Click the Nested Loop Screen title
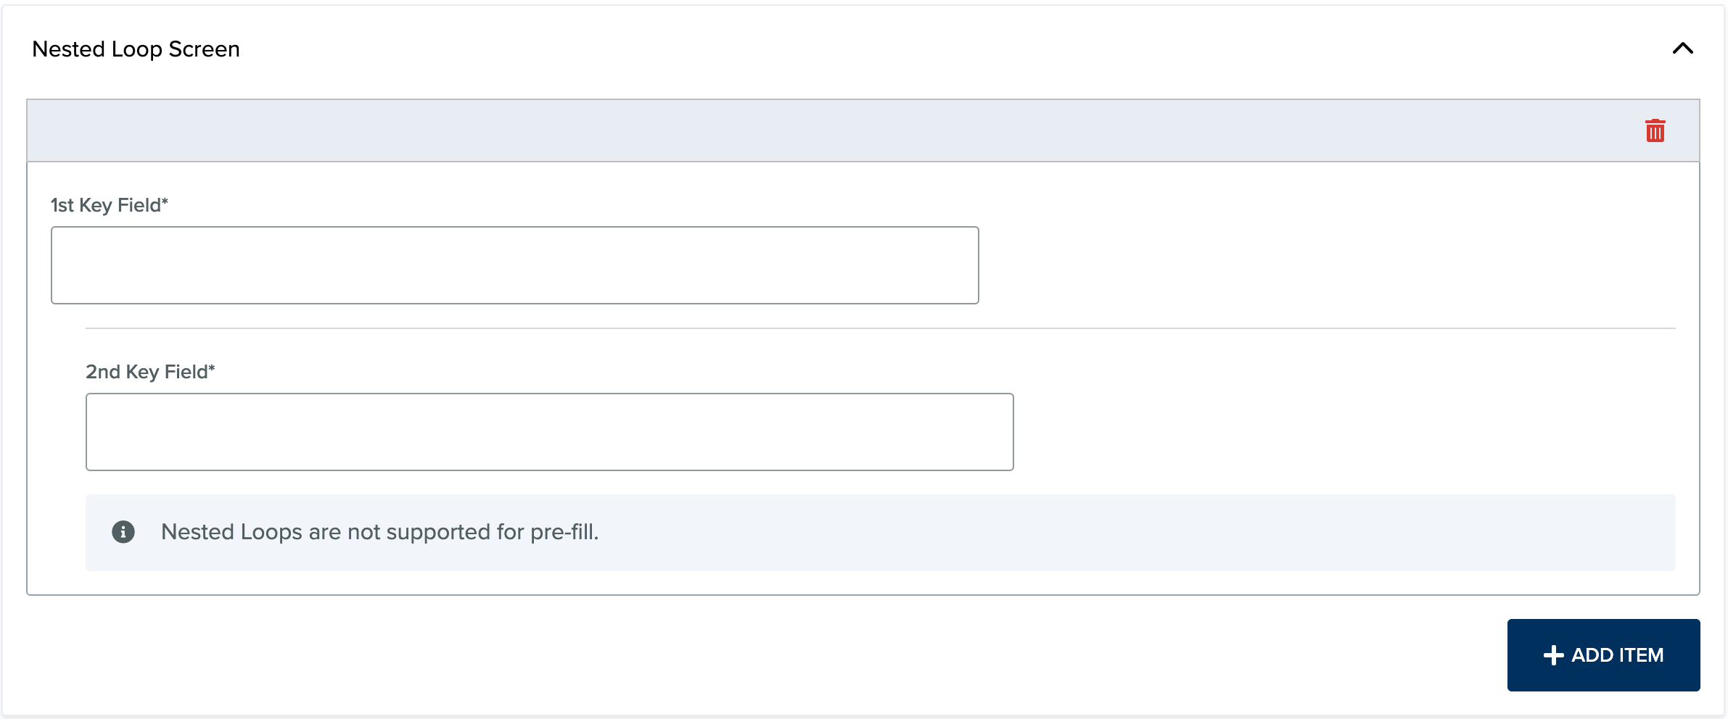 136,49
